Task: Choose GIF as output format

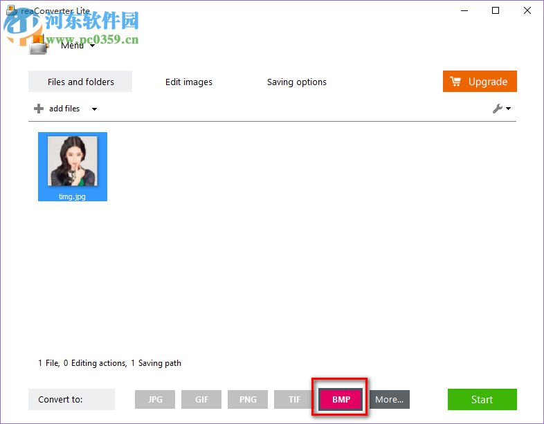Action: pos(201,399)
